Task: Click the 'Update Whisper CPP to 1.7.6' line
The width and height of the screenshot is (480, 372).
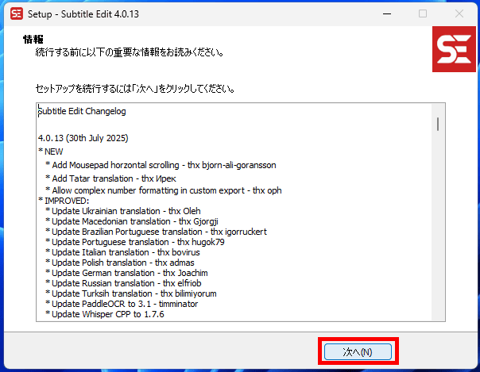Action: [105, 314]
